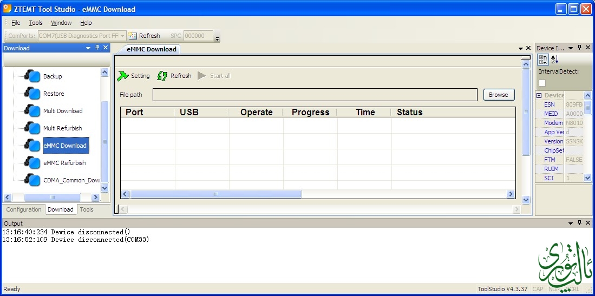Click the eMMC Refurbish icon

tap(32, 163)
